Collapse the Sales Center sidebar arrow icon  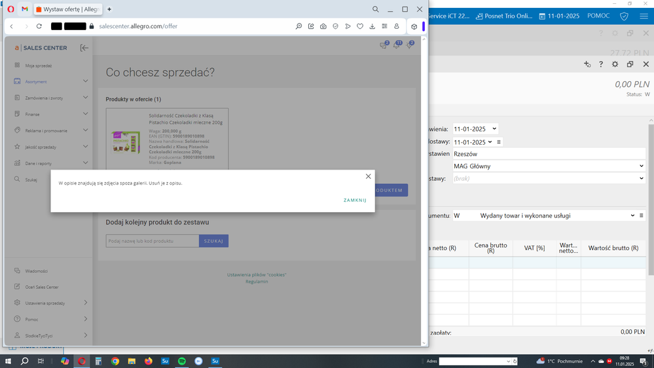coord(84,48)
